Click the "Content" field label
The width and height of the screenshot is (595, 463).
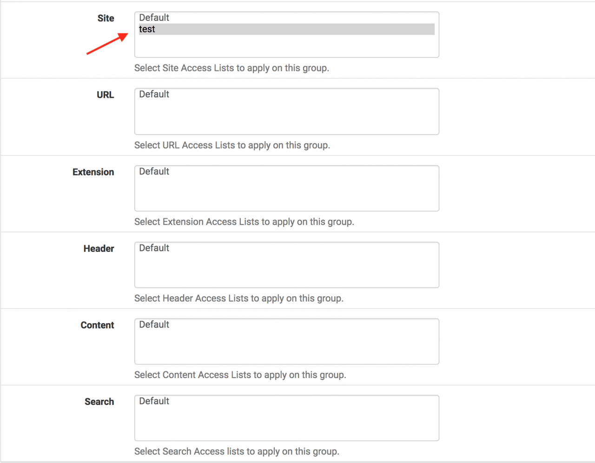97,325
